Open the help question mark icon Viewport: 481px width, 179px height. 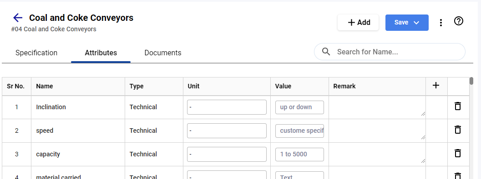tap(458, 21)
